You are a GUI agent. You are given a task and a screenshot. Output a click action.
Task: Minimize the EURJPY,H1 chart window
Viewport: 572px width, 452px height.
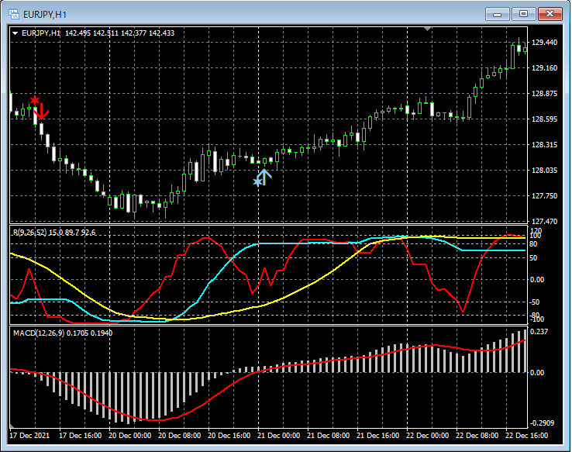[498, 13]
